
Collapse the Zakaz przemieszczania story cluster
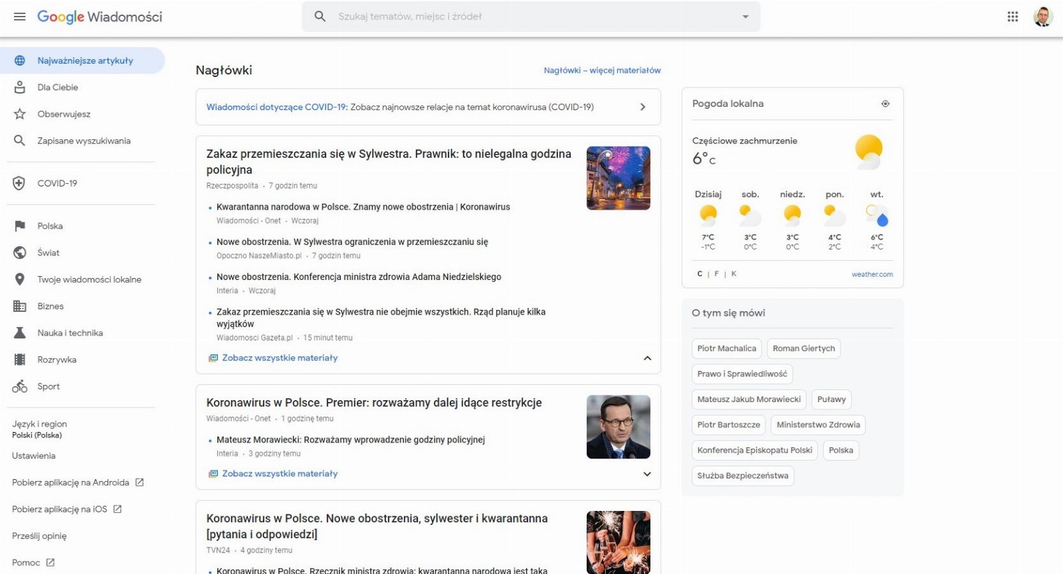point(647,358)
